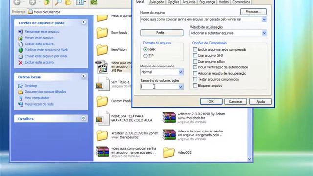Screen dimensions: 313x176
Task: Enable Testar arquivos comprimidos
Action: pyautogui.click(x=195, y=79)
